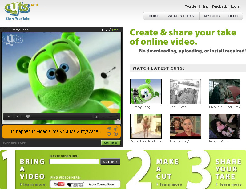Click the YouTube logo under Find Videos
The width and height of the screenshot is (246, 190).
pos(59,184)
